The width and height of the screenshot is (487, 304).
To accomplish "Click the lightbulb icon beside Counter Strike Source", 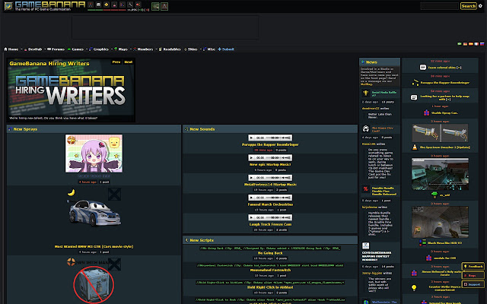I will (414, 287).
